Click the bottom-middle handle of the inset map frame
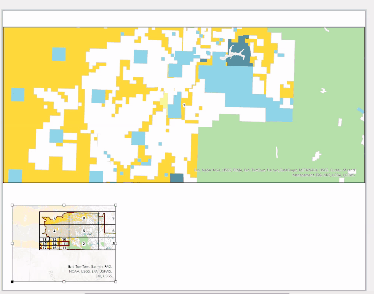 [x=64, y=282]
